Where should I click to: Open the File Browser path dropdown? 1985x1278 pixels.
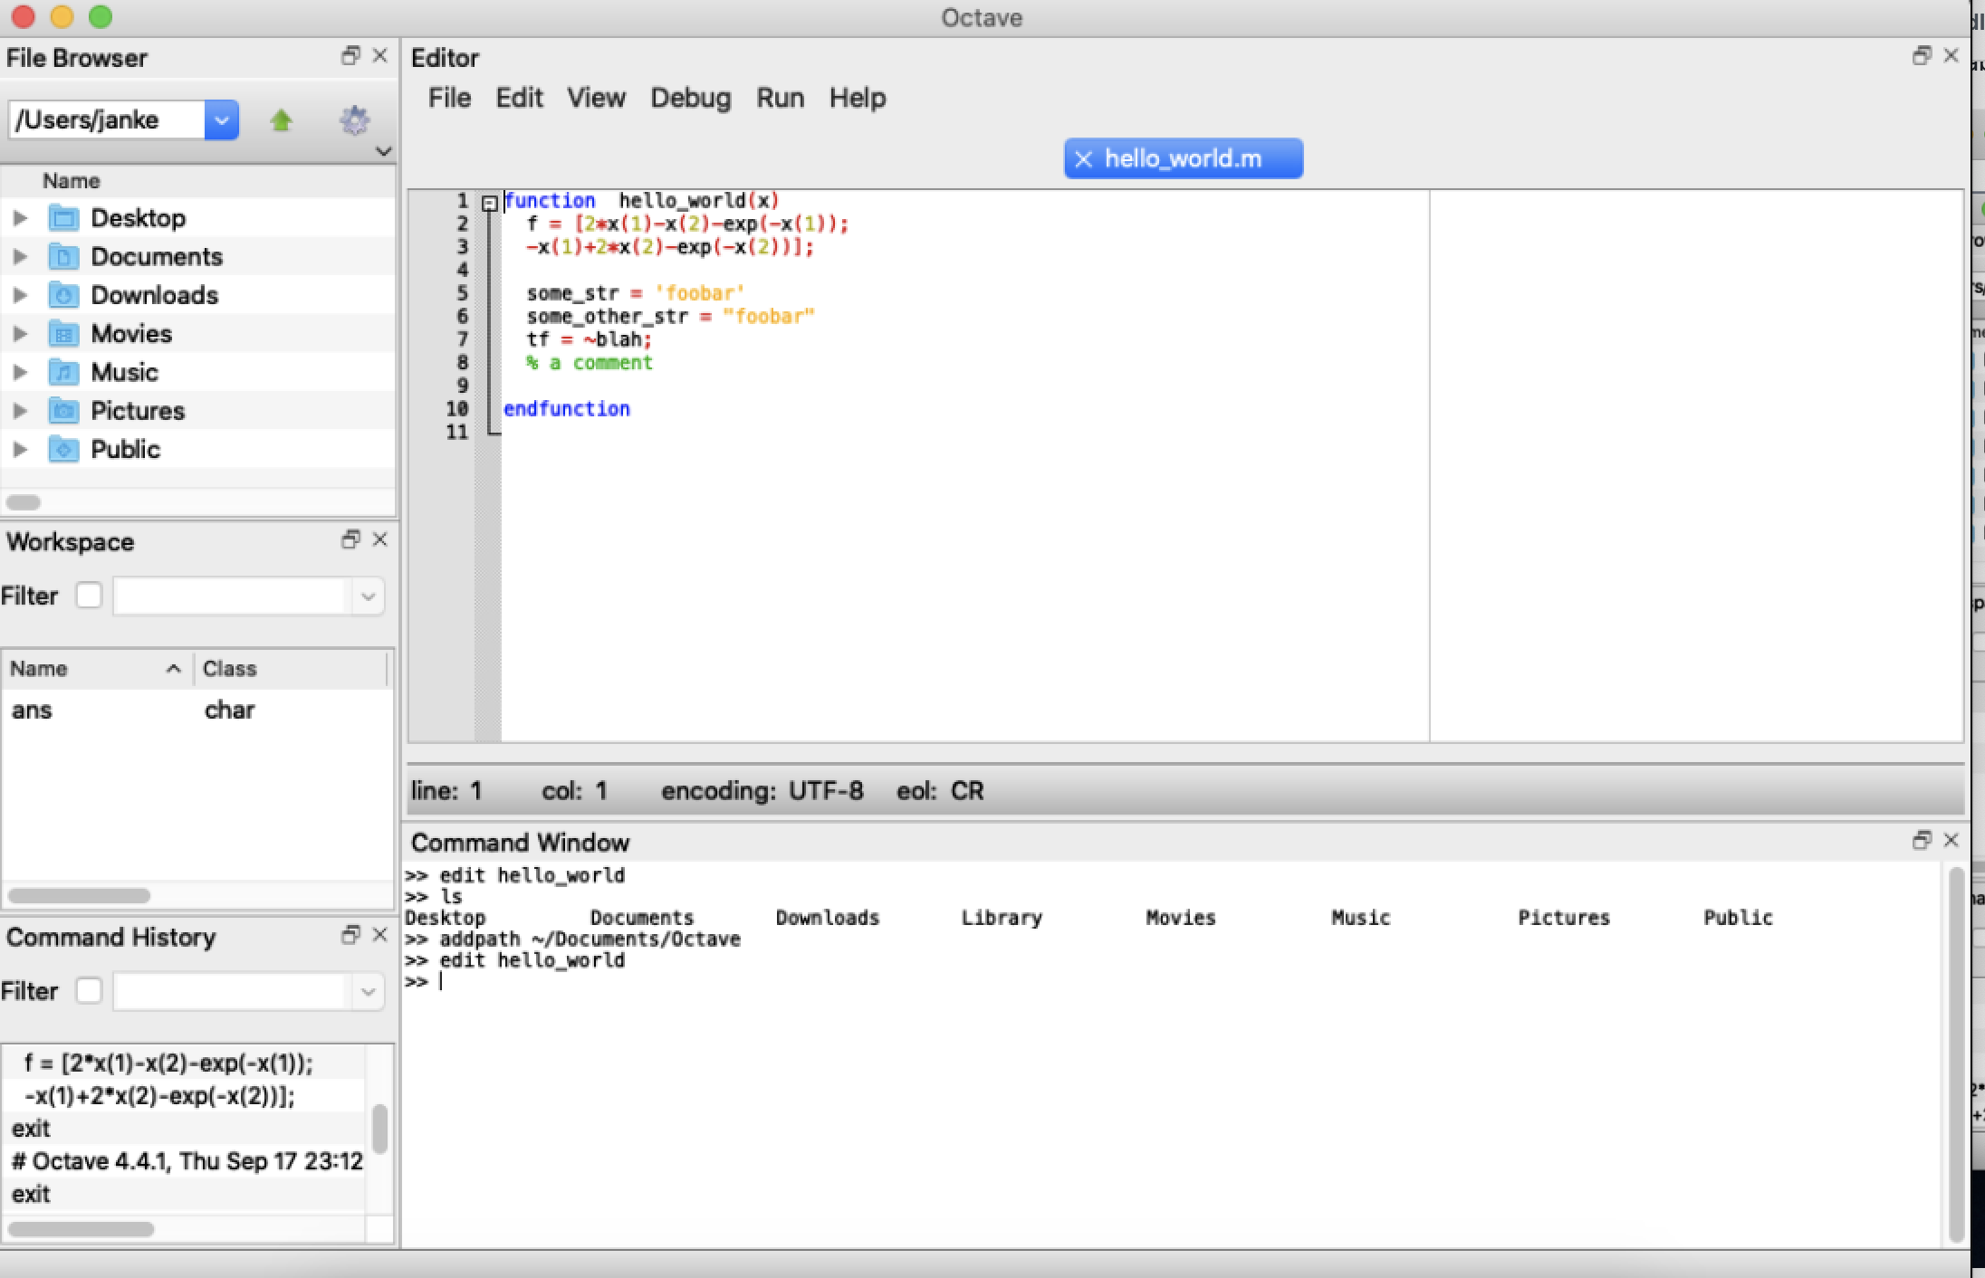[222, 119]
